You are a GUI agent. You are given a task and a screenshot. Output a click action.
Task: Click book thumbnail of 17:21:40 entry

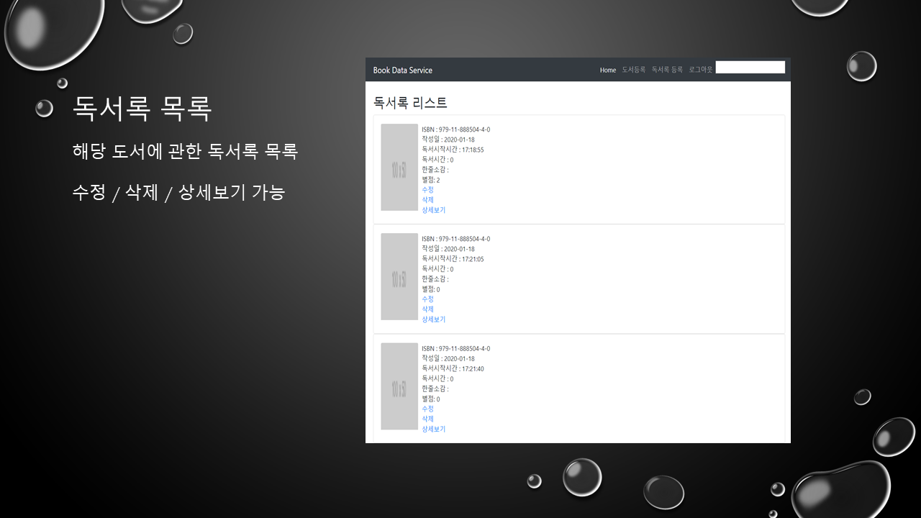(x=399, y=386)
